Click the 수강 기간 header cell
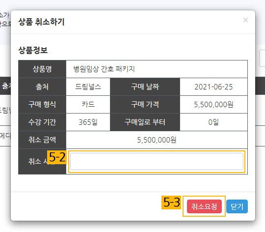This screenshot has width=265, height=232. [x=42, y=122]
